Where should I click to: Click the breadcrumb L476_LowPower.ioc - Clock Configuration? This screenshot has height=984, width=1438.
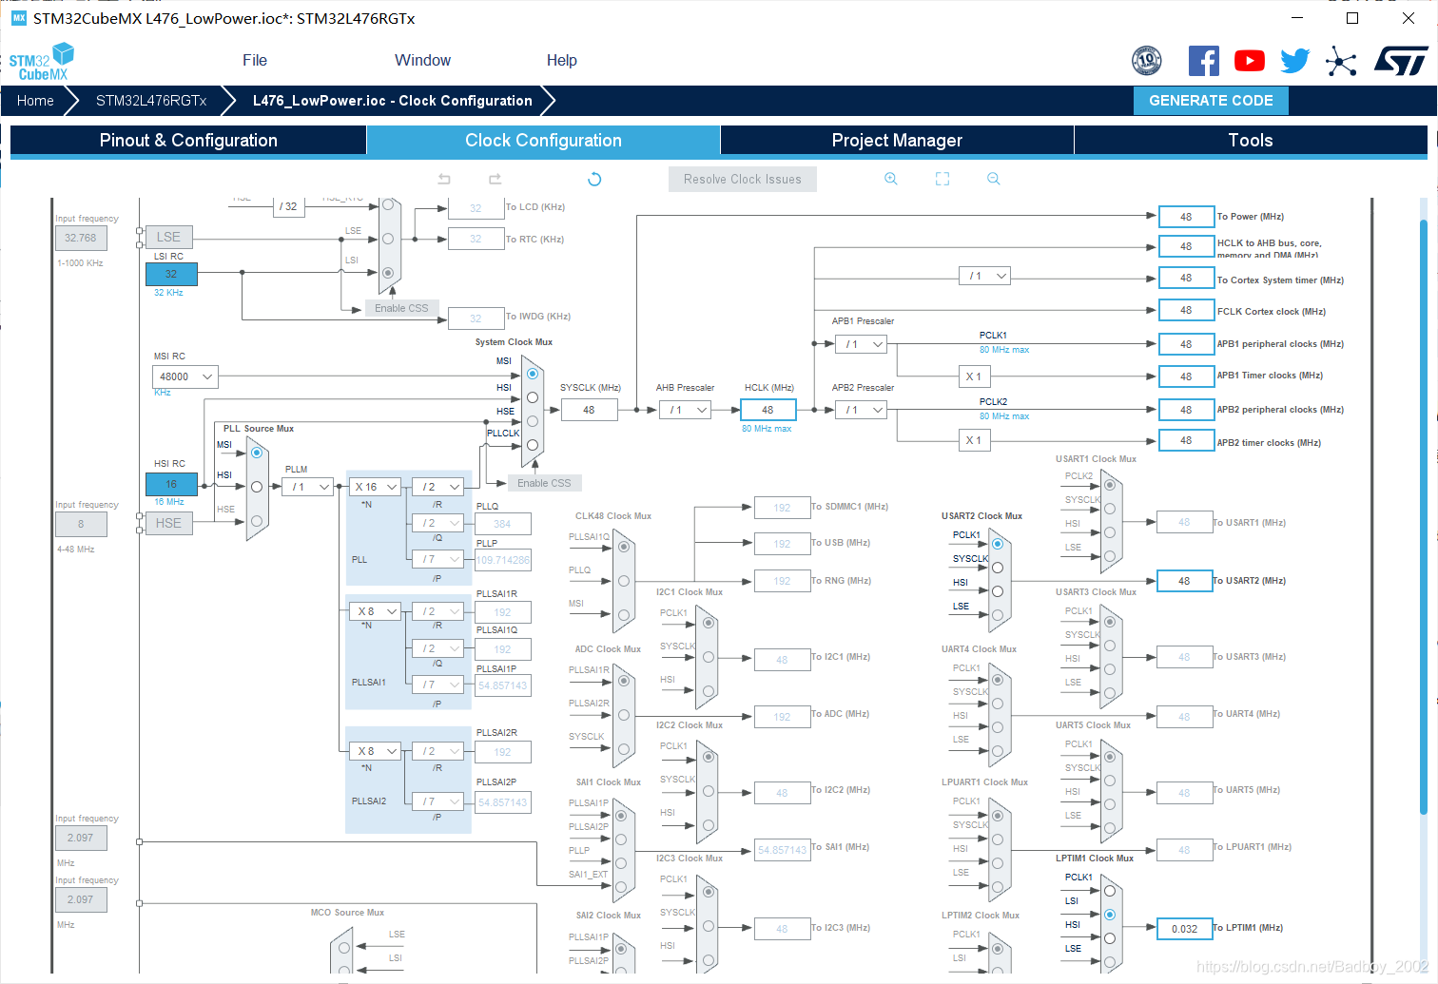tap(392, 101)
